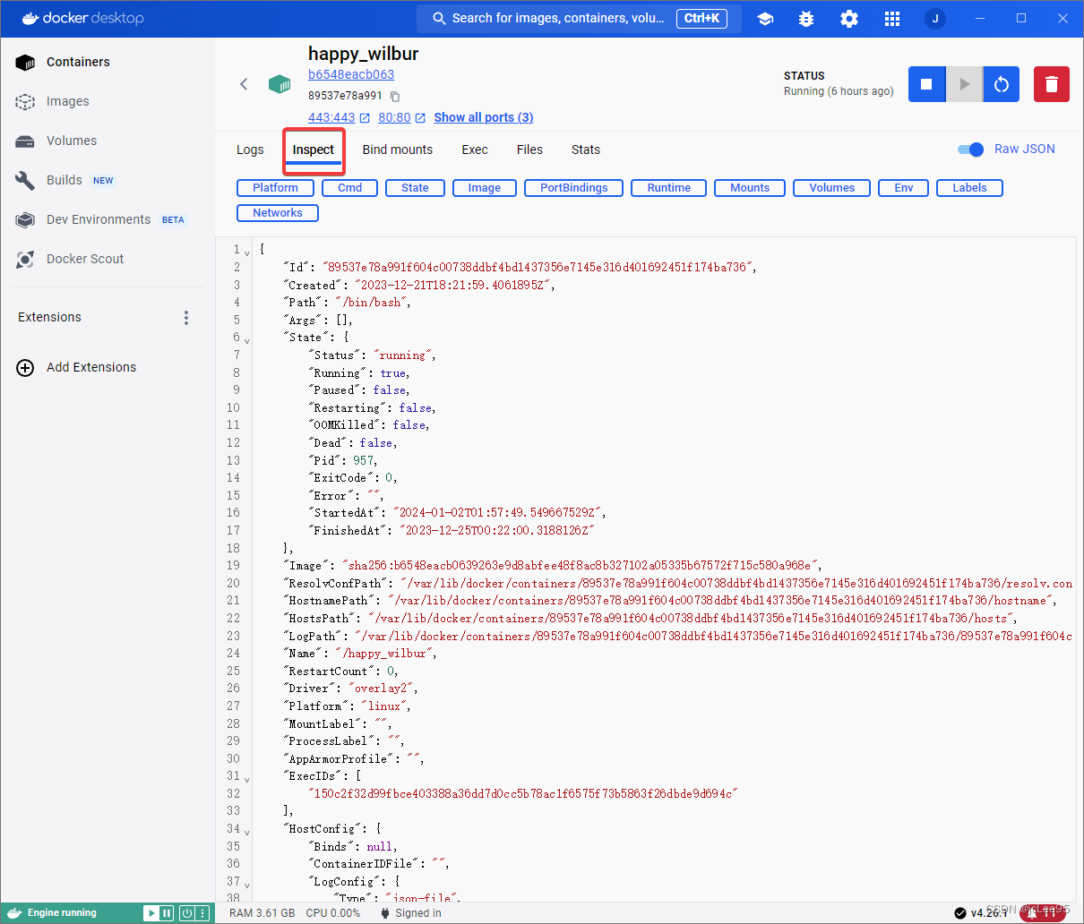Open engine more options dots
This screenshot has width=1084, height=924.
tap(203, 913)
